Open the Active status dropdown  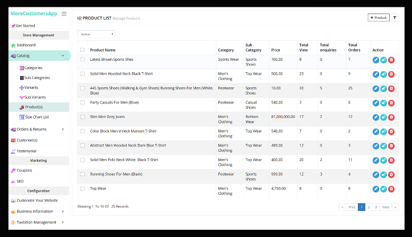point(96,34)
